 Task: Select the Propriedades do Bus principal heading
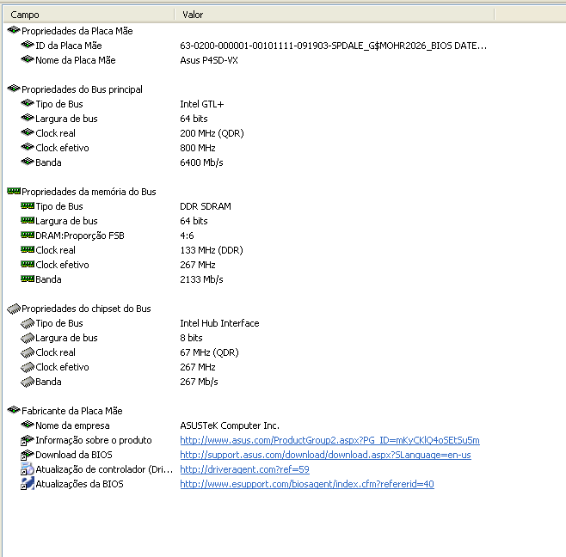pyautogui.click(x=82, y=89)
